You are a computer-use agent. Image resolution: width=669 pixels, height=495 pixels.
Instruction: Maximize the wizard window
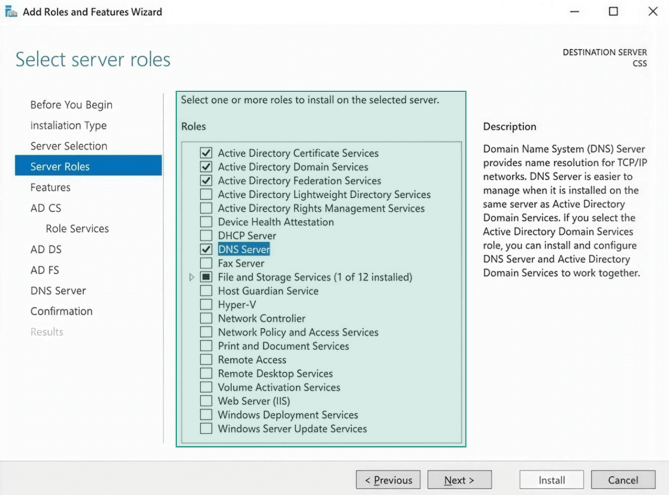[x=613, y=11]
